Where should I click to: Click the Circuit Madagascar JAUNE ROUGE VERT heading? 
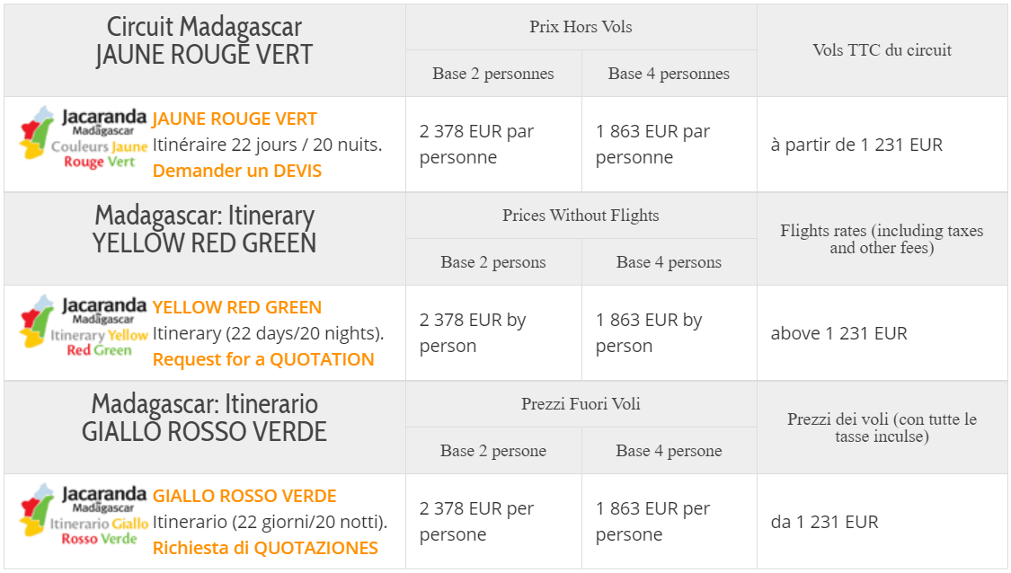coord(204,40)
